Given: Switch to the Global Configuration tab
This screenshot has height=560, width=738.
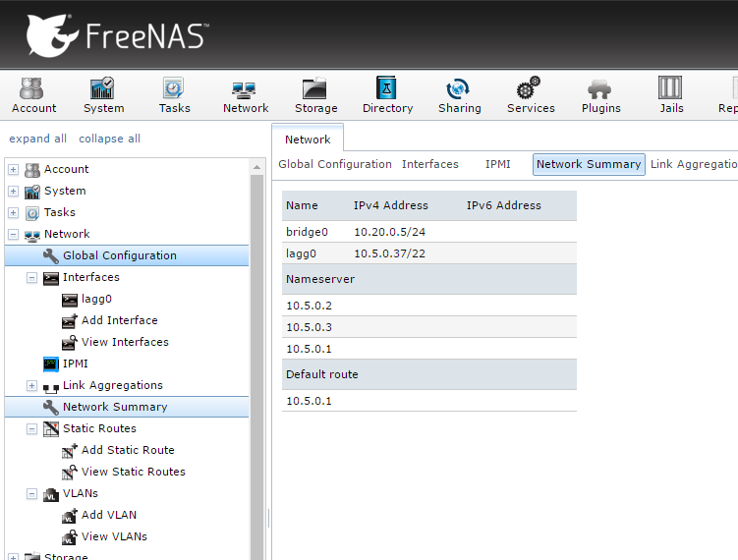Looking at the screenshot, I should coord(334,164).
